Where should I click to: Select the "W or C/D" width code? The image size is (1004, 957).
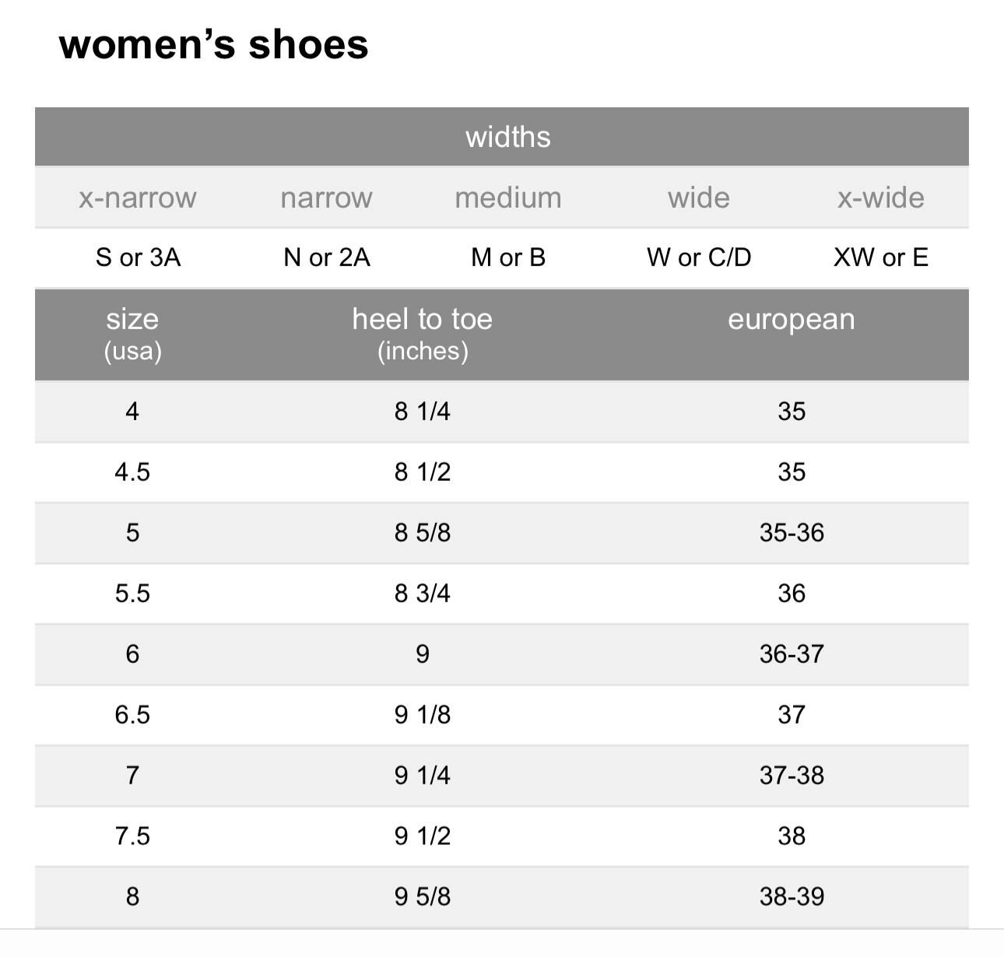point(698,258)
